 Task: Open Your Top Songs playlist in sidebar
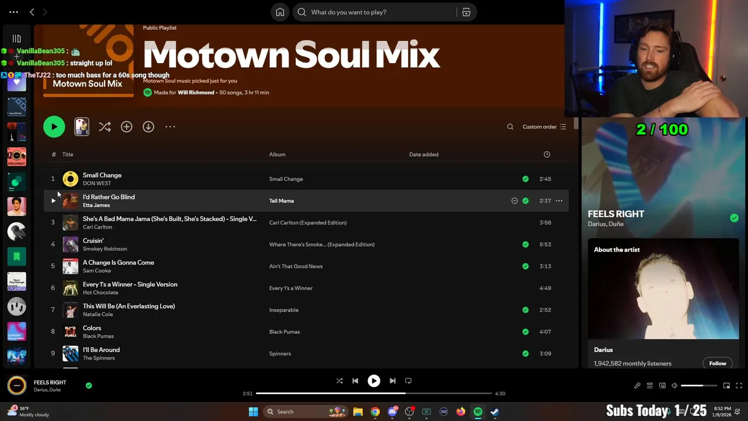16,281
